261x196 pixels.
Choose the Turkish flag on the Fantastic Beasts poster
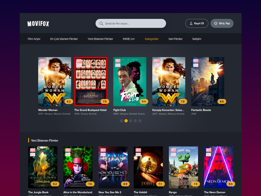point(195,61)
